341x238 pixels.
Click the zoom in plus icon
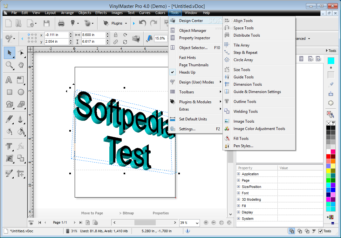(x=206, y=222)
